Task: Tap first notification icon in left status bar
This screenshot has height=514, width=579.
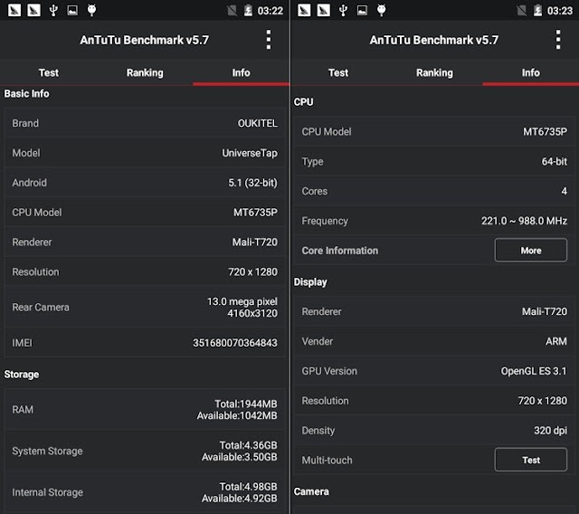Action: tap(14, 10)
